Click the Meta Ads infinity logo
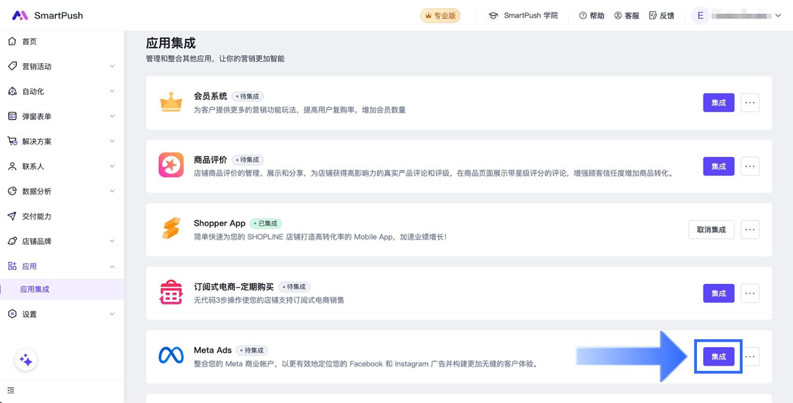Image resolution: width=793 pixels, height=403 pixels. tap(171, 355)
